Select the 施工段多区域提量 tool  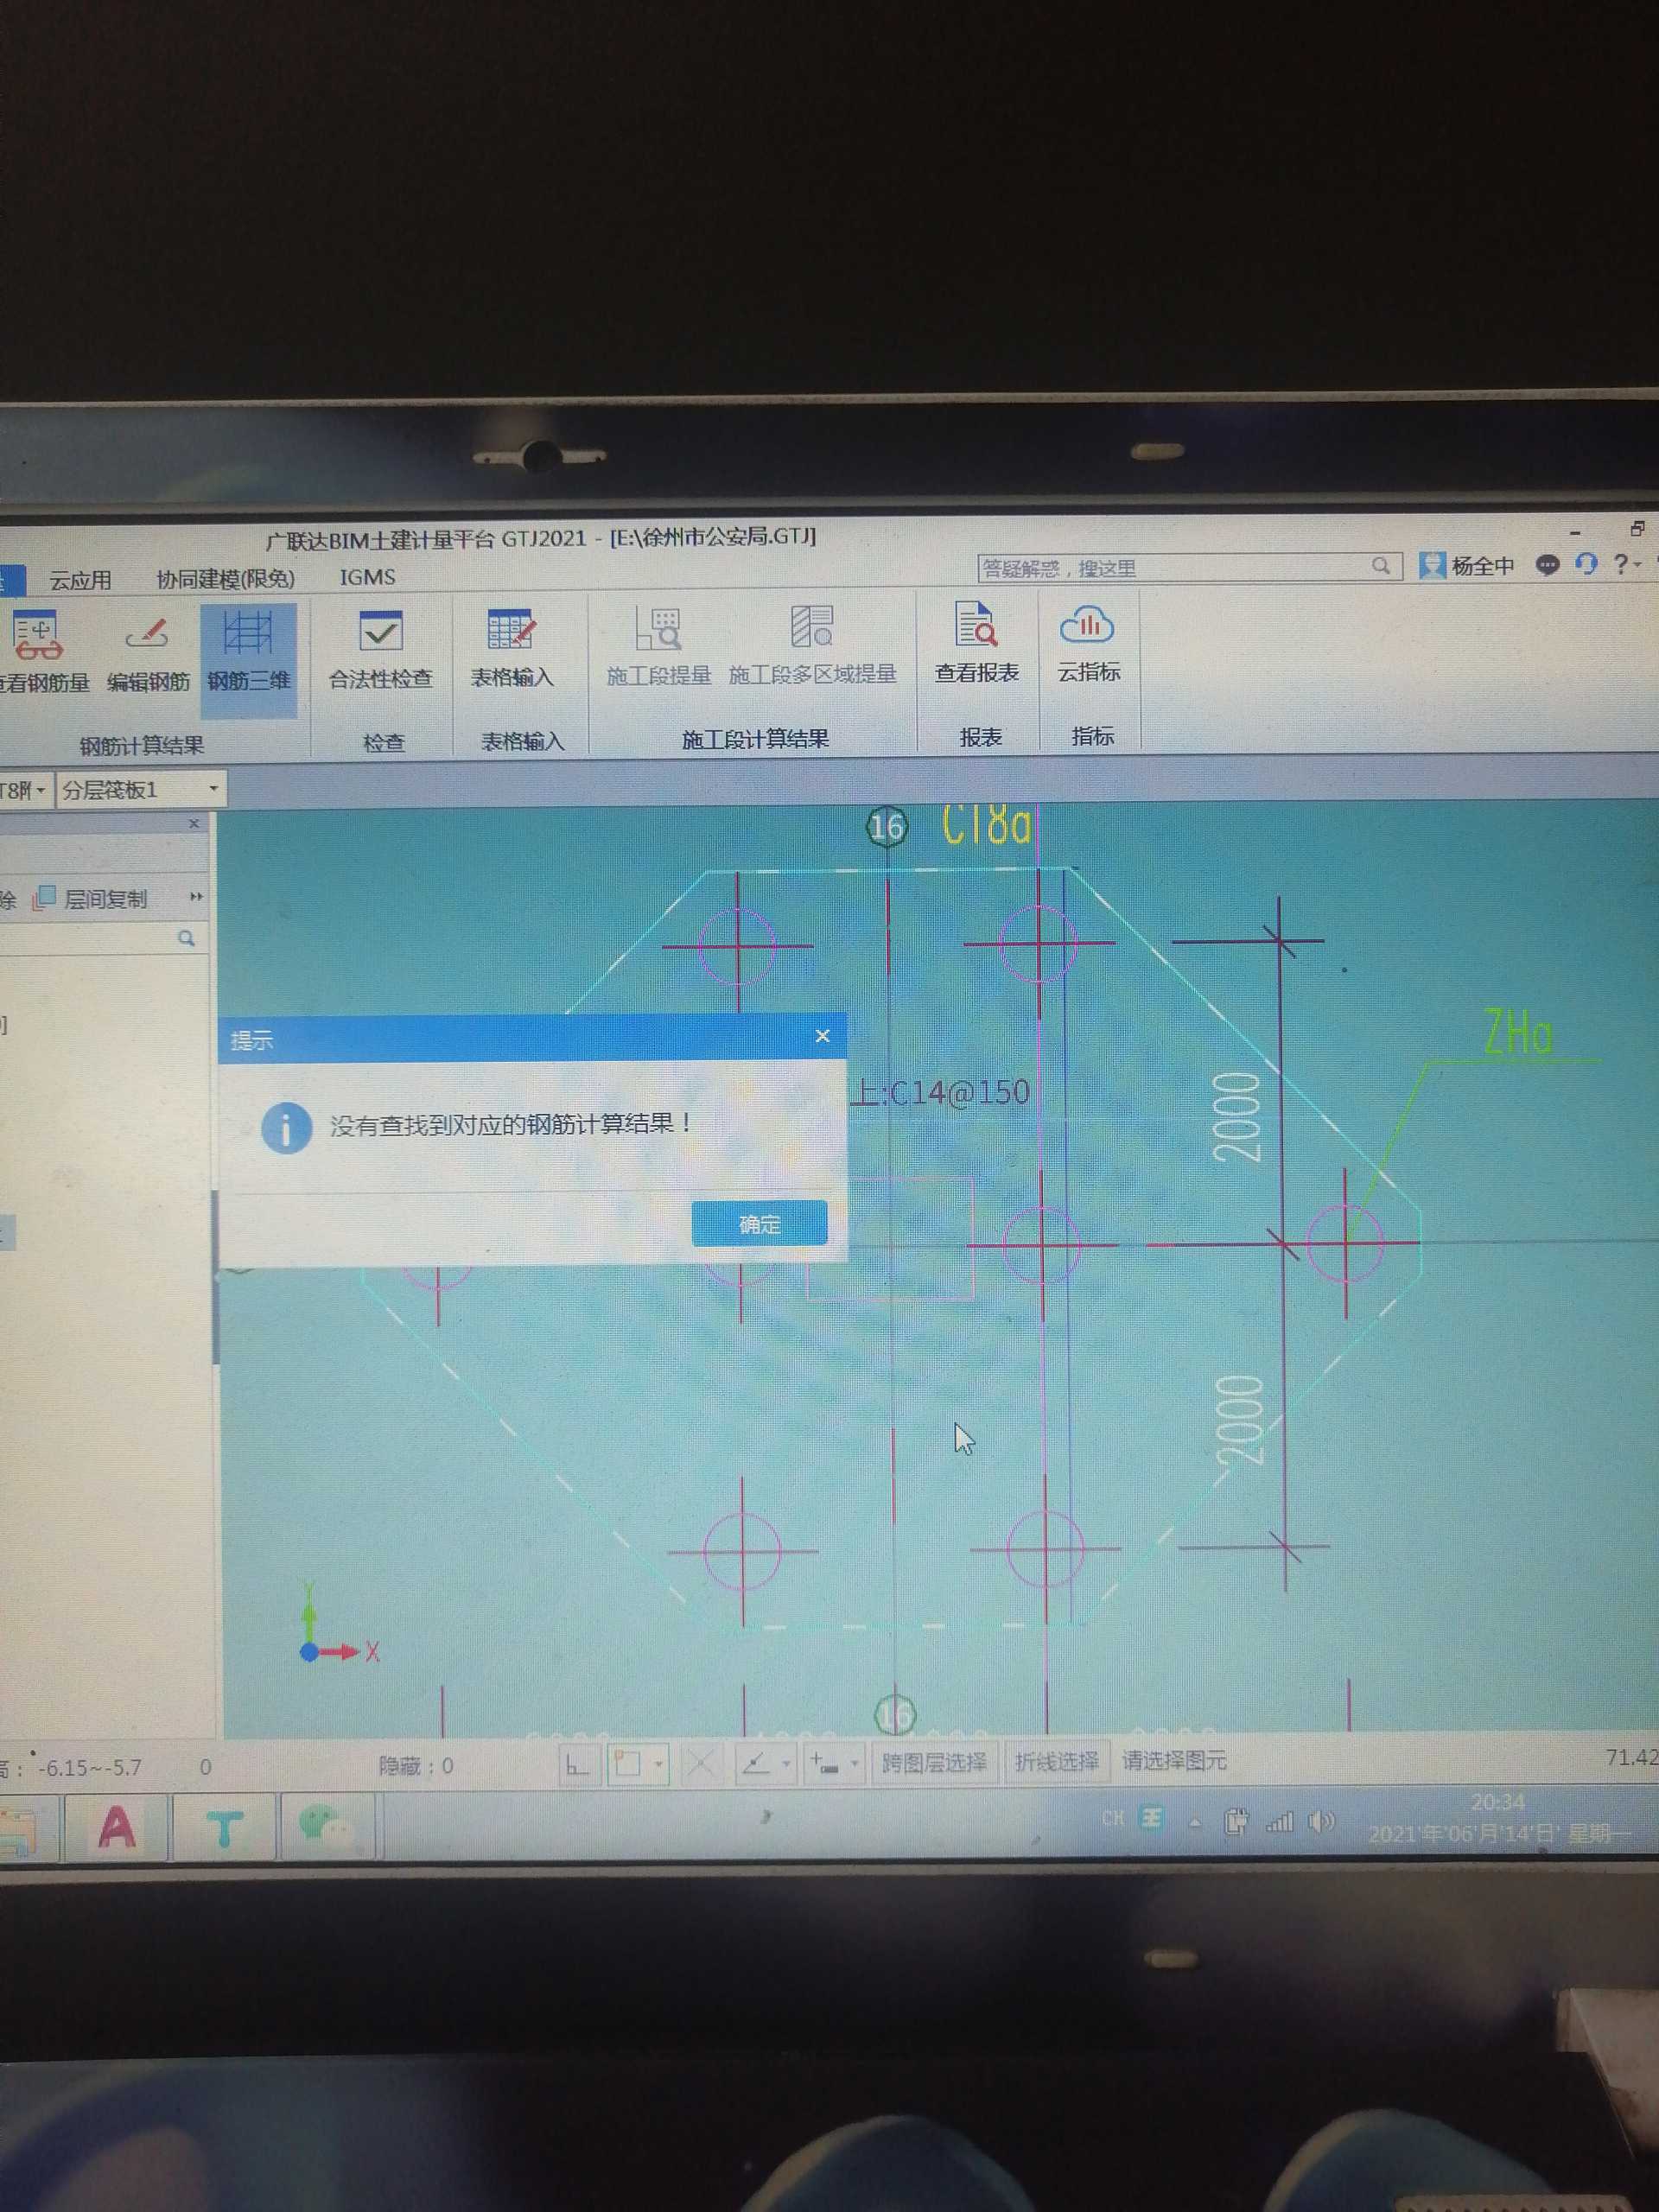pyautogui.click(x=812, y=646)
